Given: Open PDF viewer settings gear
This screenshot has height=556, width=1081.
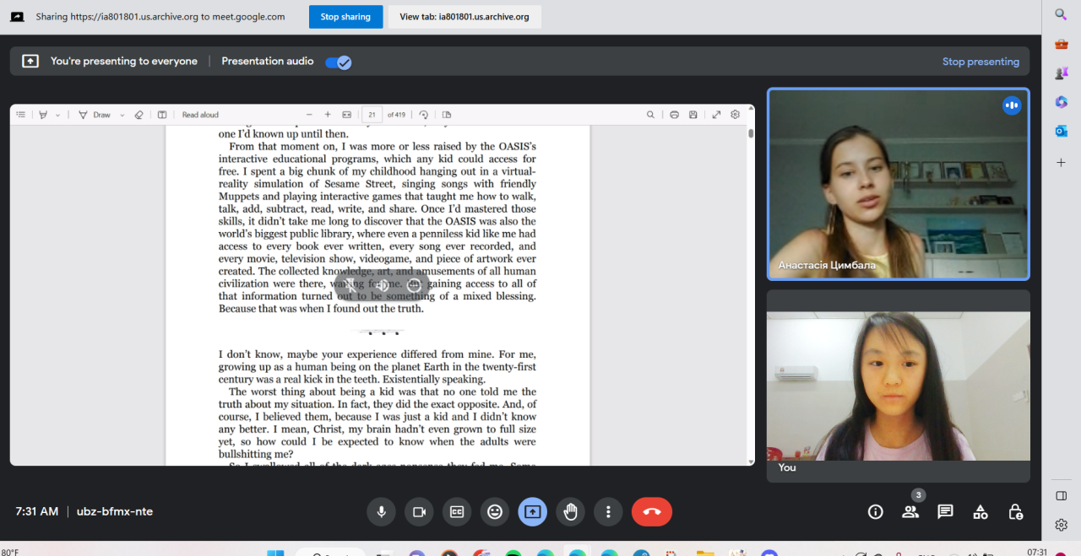Looking at the screenshot, I should tap(736, 115).
